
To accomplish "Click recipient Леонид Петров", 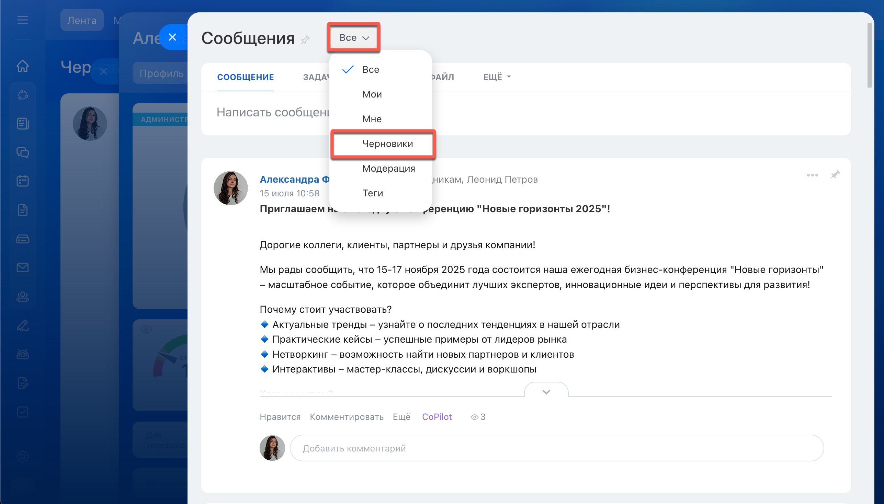I will 502,179.
